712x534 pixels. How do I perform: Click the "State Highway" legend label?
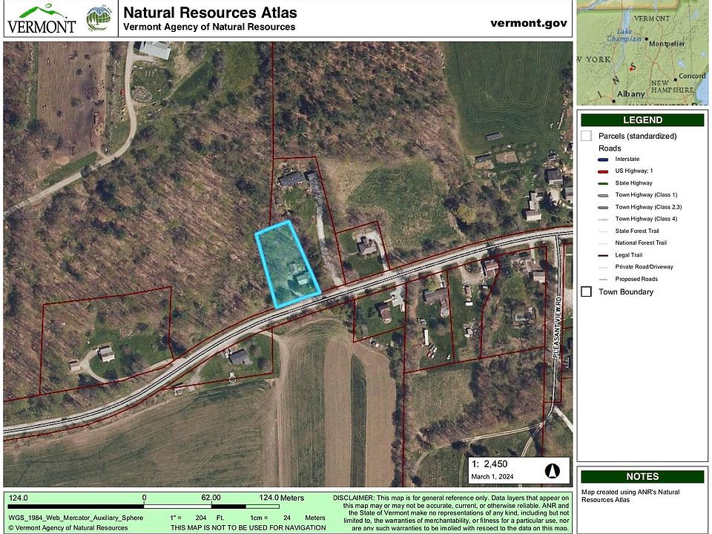coord(633,183)
